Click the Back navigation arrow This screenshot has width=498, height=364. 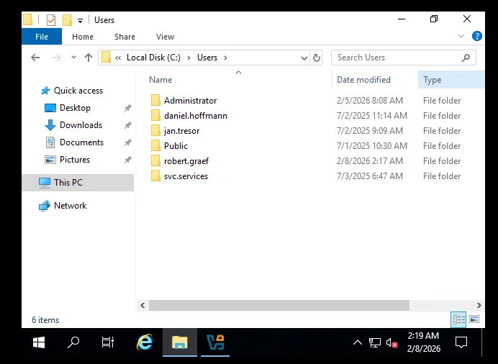point(35,58)
